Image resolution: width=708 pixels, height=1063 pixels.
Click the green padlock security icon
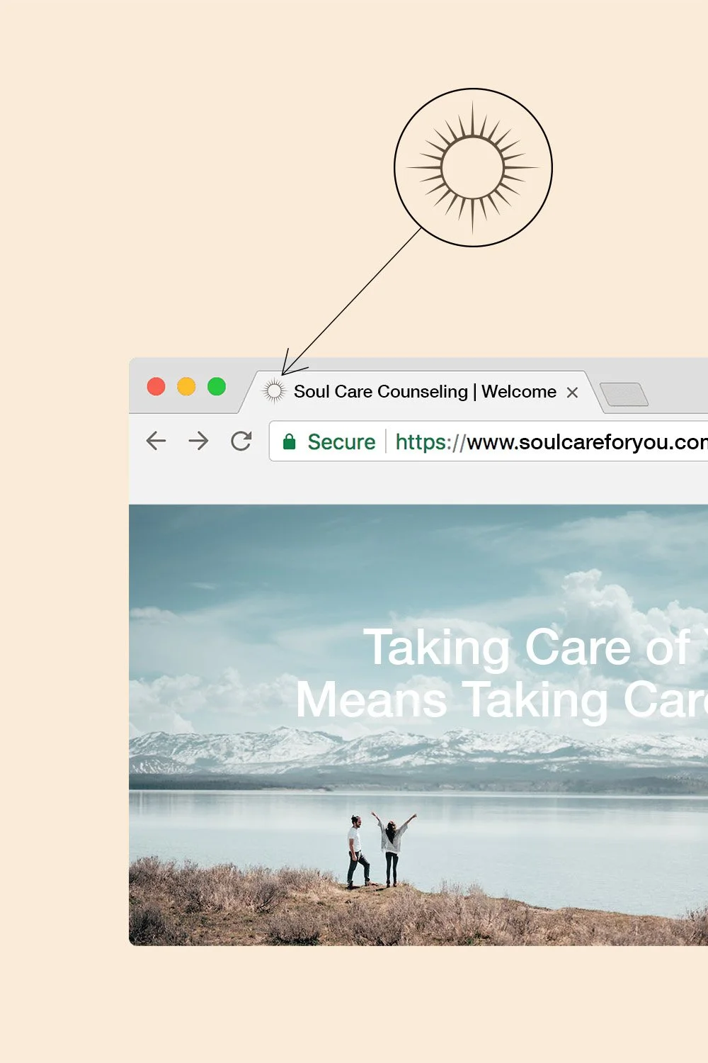289,441
